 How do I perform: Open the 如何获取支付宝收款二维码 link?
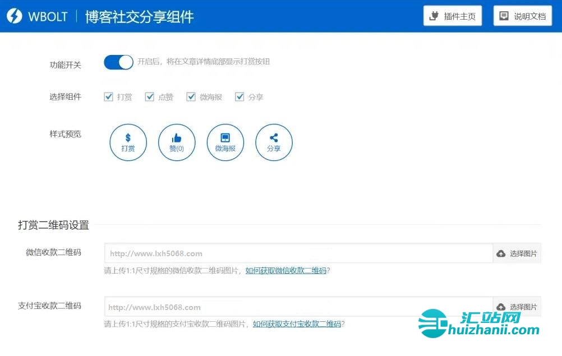coord(297,324)
